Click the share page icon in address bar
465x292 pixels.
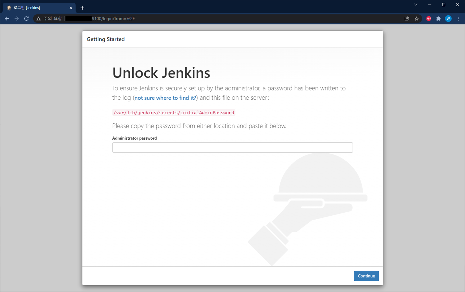[x=407, y=19]
